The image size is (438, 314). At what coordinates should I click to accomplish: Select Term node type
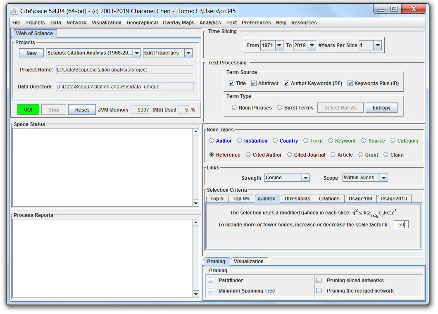pos(306,140)
